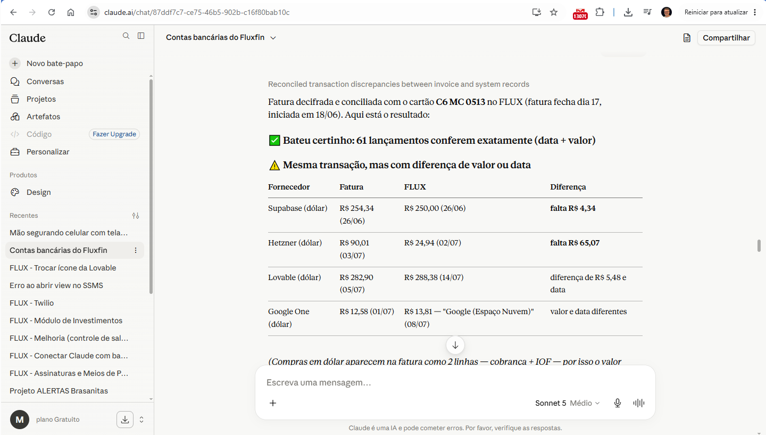Open options for Contas bancárias do Fluxfin chat
The height and width of the screenshot is (435, 766).
136,250
